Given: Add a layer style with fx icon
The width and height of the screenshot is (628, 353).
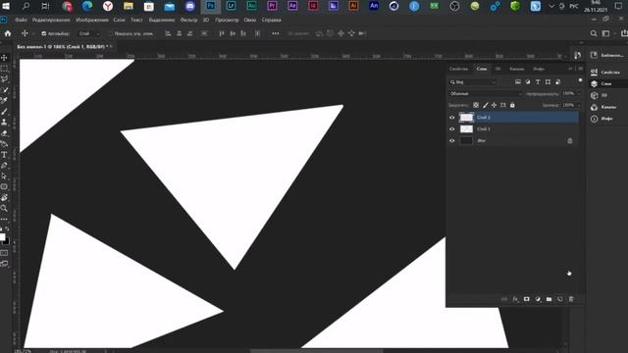Looking at the screenshot, I should click(x=515, y=299).
